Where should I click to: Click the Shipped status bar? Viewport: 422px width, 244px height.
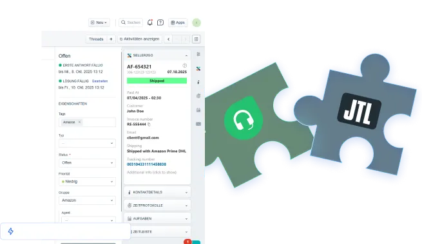click(x=157, y=81)
